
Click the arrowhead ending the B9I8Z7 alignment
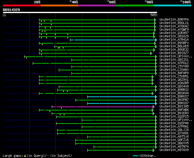[x=151, y=53]
